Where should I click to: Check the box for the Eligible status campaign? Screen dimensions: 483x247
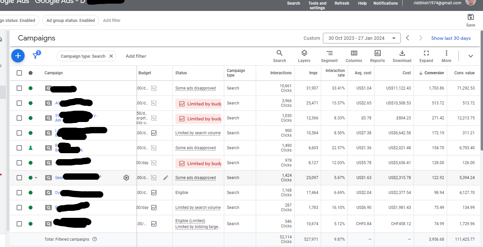coord(19,193)
